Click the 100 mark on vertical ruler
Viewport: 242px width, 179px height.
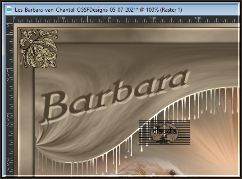coord(8,75)
